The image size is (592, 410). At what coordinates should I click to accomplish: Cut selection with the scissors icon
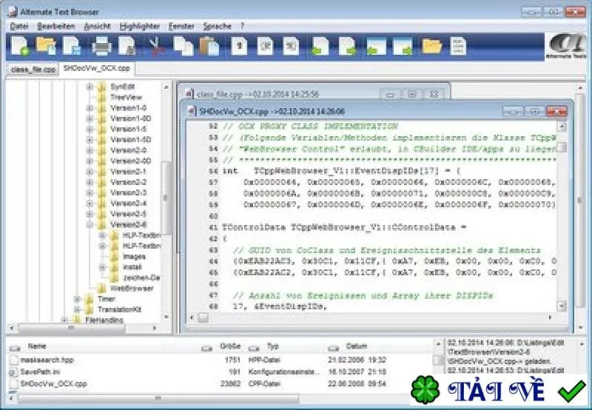tap(156, 47)
